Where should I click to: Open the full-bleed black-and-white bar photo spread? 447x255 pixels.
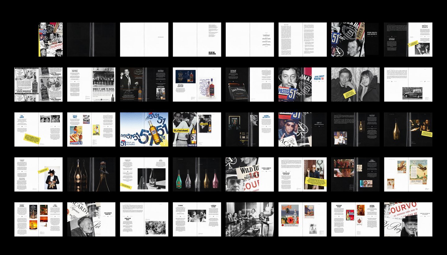click(250, 219)
